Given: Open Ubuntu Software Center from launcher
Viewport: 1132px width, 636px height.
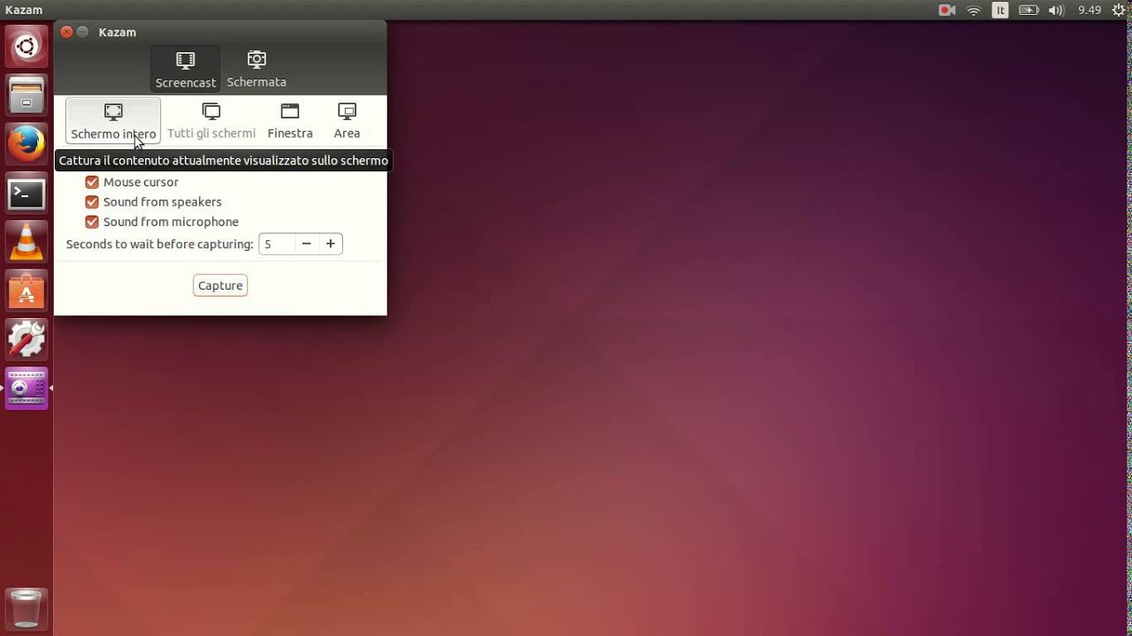Looking at the screenshot, I should 27,291.
